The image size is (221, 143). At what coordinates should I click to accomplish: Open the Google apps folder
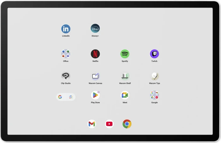154,95
